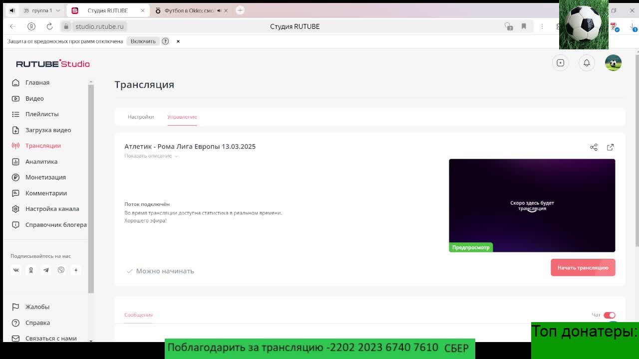Click the Viber social icon

(x=61, y=270)
